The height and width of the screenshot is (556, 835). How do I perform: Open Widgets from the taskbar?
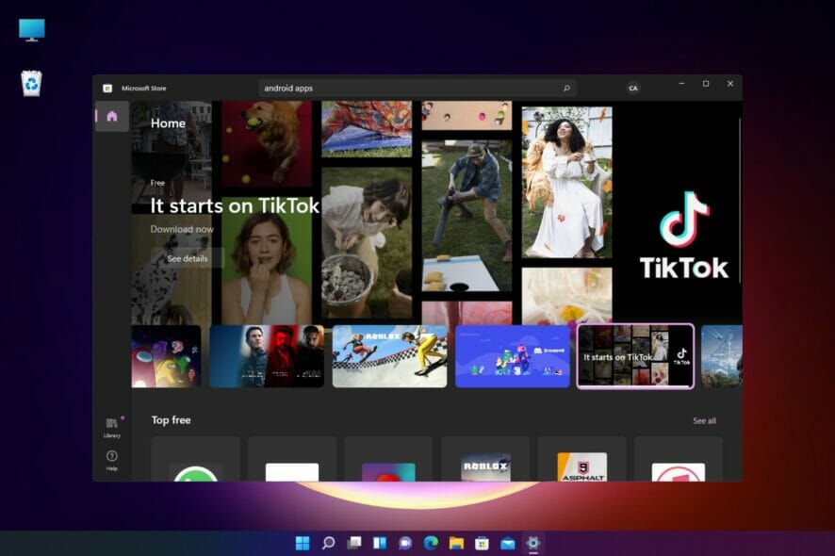(380, 543)
